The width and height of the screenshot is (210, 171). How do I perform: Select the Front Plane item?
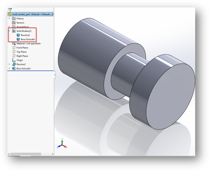tap(20, 47)
